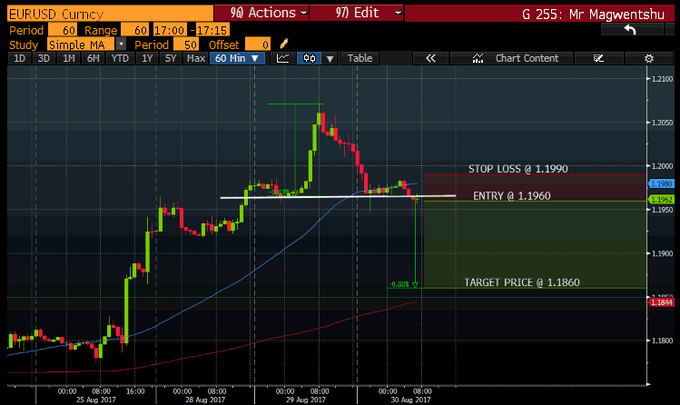This screenshot has height=405, width=680.
Task: Switch to Table view
Action: point(360,58)
